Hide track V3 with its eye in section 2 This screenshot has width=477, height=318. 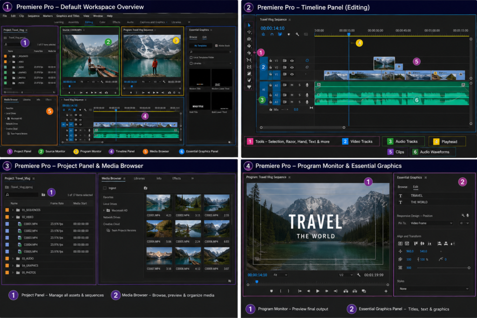292,61
